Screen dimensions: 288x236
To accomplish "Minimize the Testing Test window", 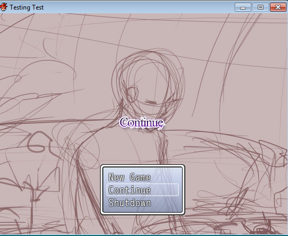I will [x=243, y=7].
